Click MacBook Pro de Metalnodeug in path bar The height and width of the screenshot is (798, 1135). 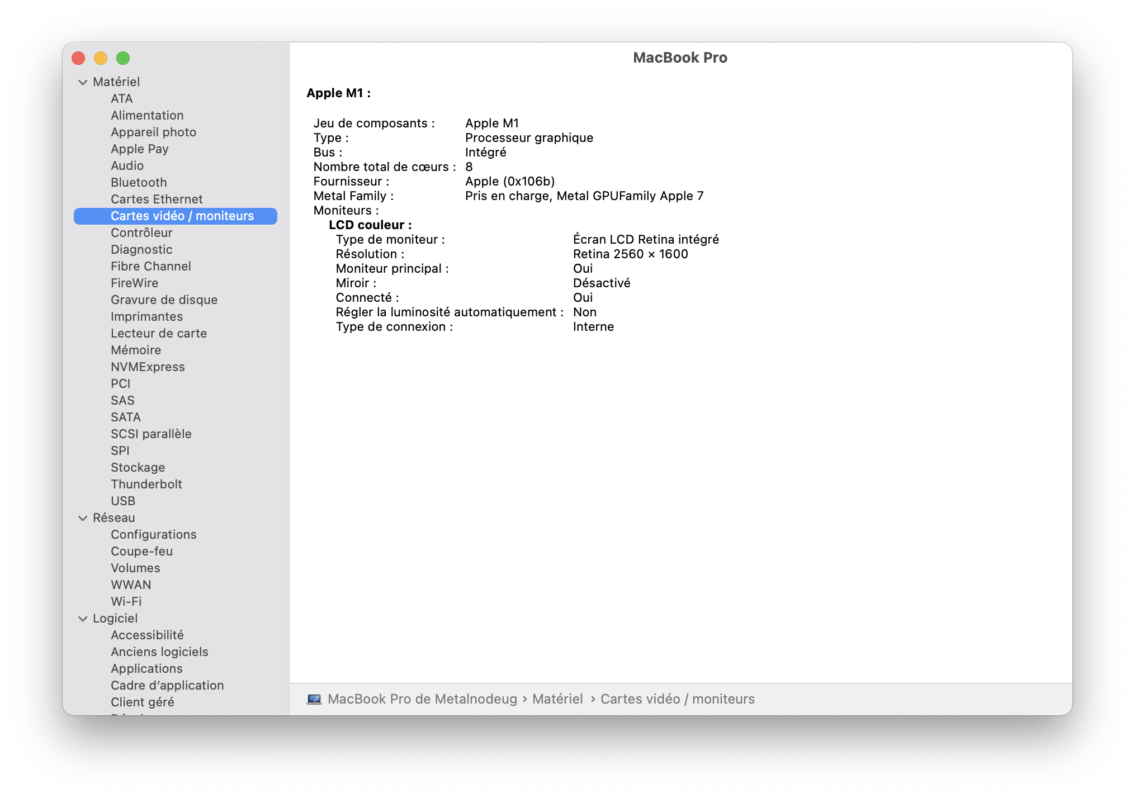(x=422, y=699)
